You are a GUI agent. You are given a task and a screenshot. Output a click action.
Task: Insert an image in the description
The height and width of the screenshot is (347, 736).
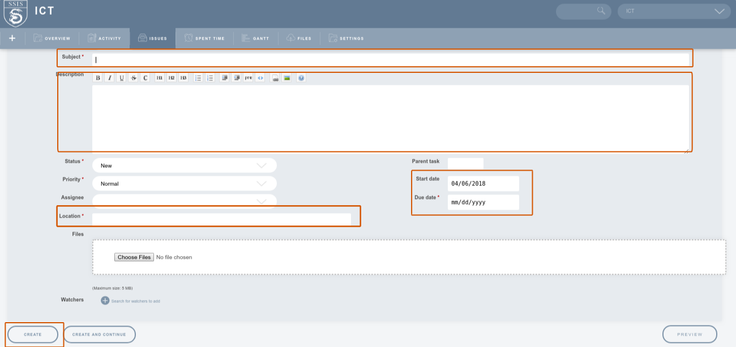[x=287, y=78]
